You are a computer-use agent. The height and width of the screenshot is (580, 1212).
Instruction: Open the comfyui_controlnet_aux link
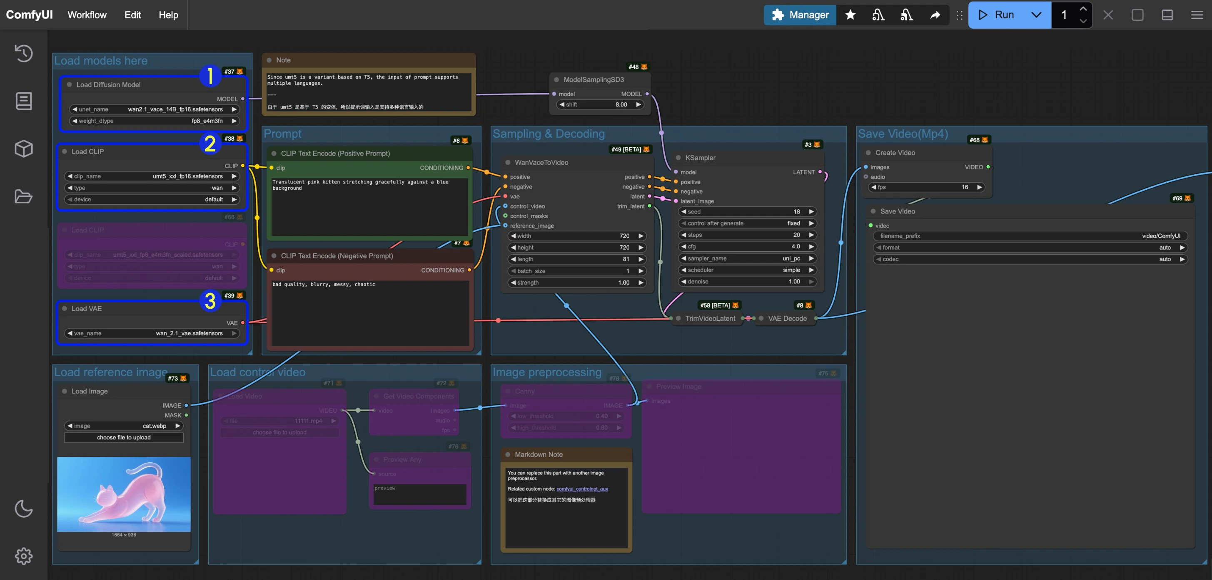[582, 489]
